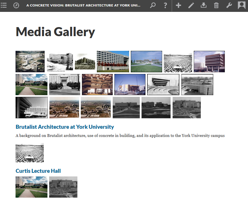Open the main menu list icon
Image resolution: width=248 pixels, height=203 pixels.
pyautogui.click(x=4, y=5)
